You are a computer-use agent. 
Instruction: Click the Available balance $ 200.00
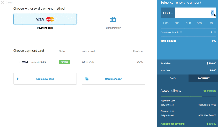(211, 63)
